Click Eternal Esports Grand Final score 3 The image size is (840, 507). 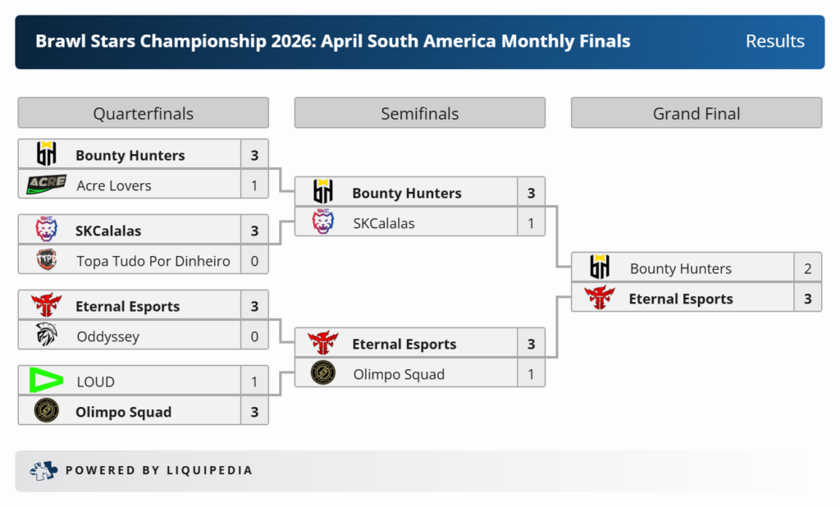(x=808, y=299)
